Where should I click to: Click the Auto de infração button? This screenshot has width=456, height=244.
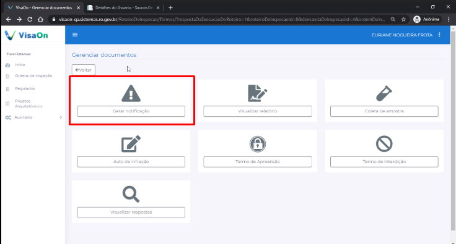click(x=131, y=162)
